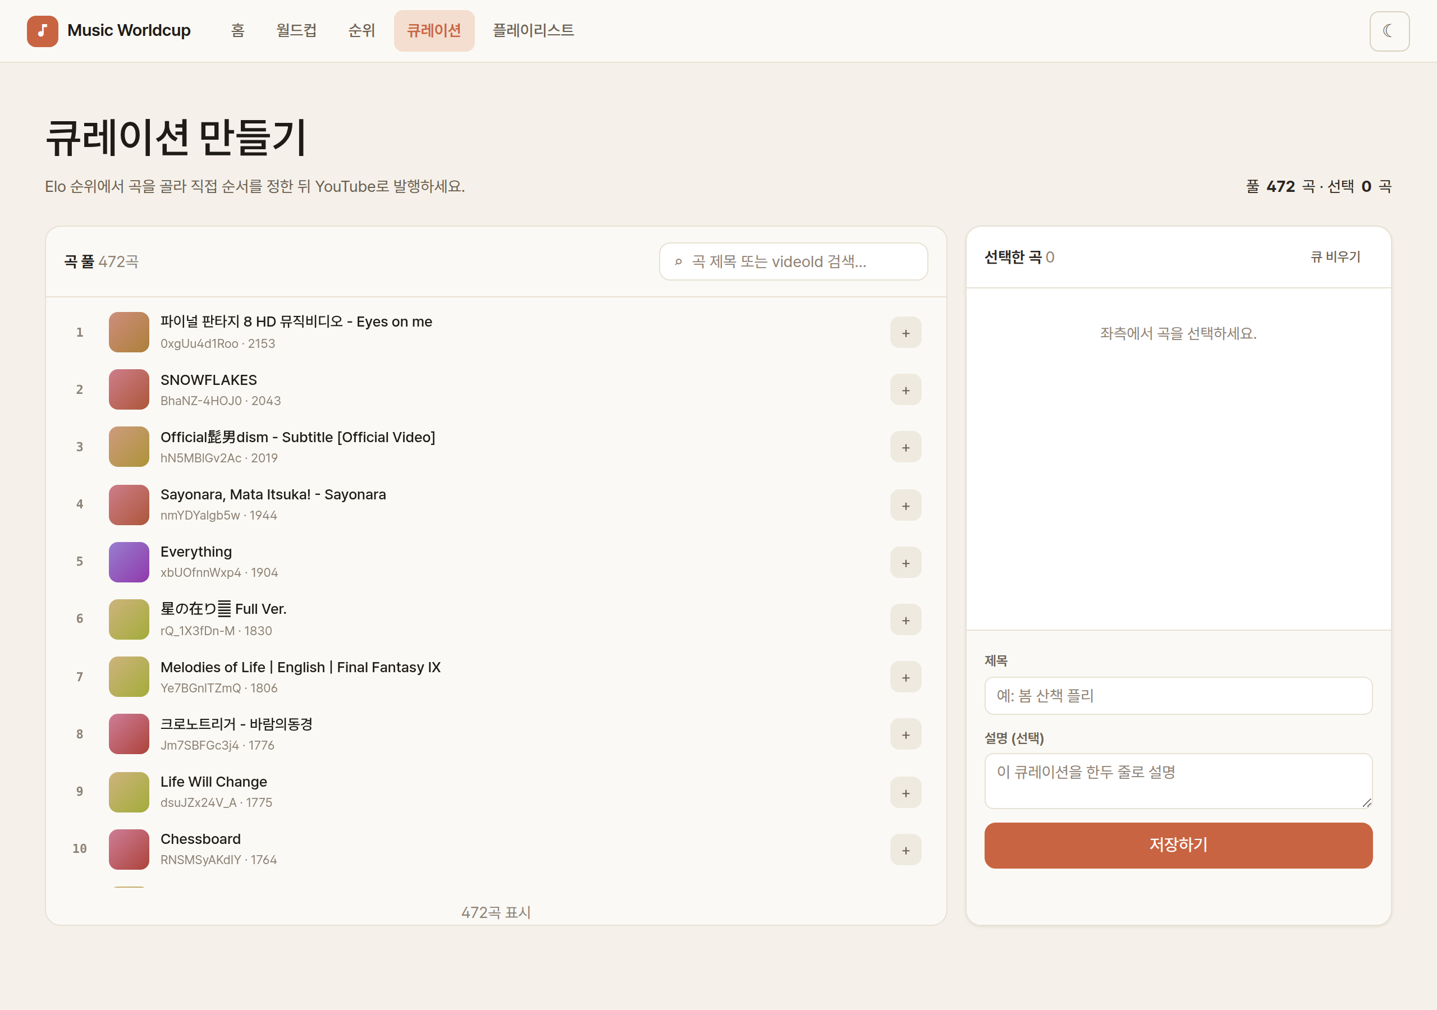1437x1010 pixels.
Task: Click the 'Life Will Change' title
Action: [x=213, y=782]
